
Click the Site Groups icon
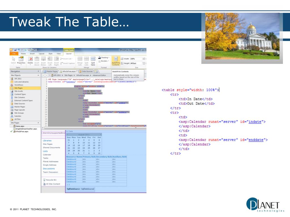click(x=12, y=113)
